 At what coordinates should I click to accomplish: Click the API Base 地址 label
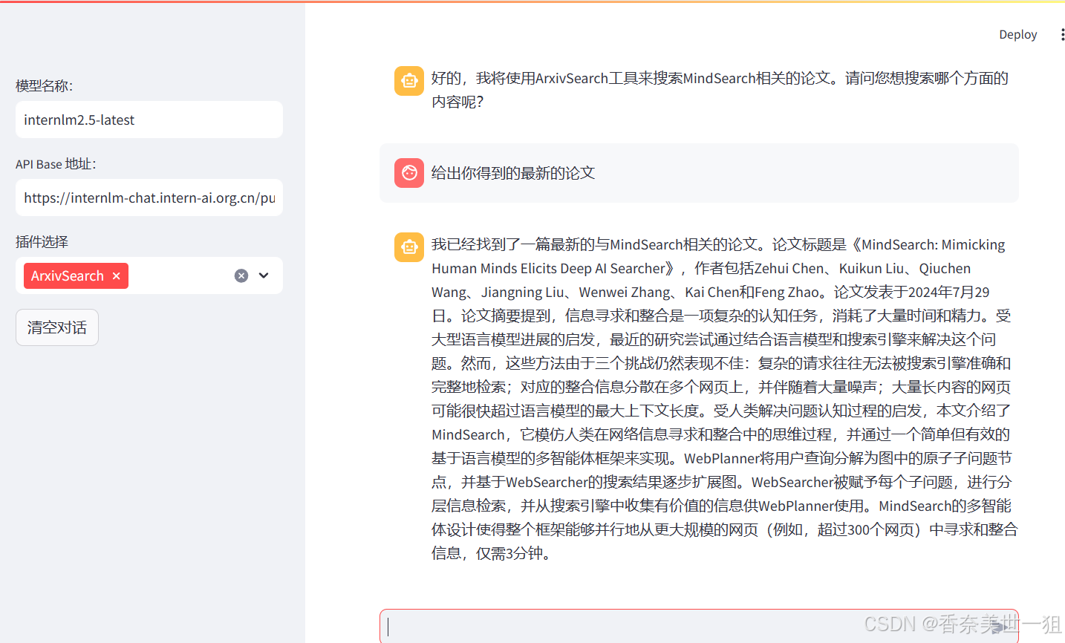point(56,164)
